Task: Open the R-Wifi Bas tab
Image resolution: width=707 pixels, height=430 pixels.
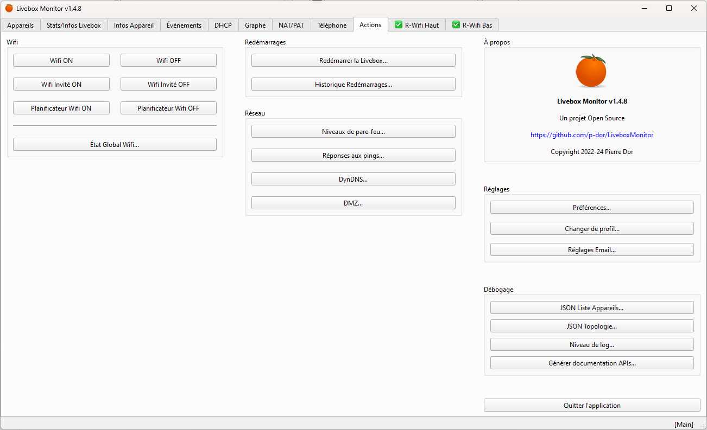Action: pyautogui.click(x=472, y=25)
